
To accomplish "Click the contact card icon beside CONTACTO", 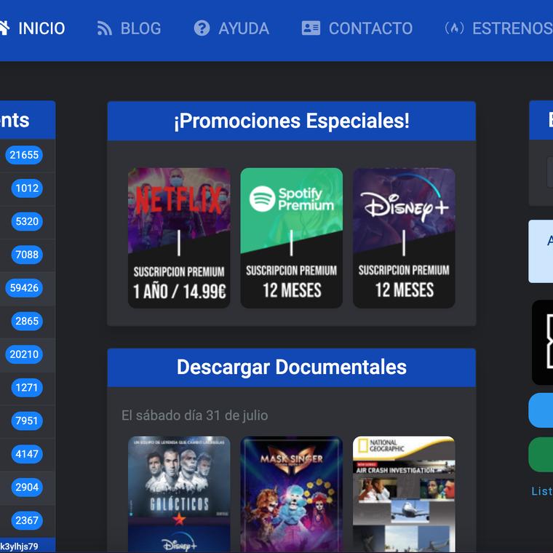I will click(x=311, y=28).
